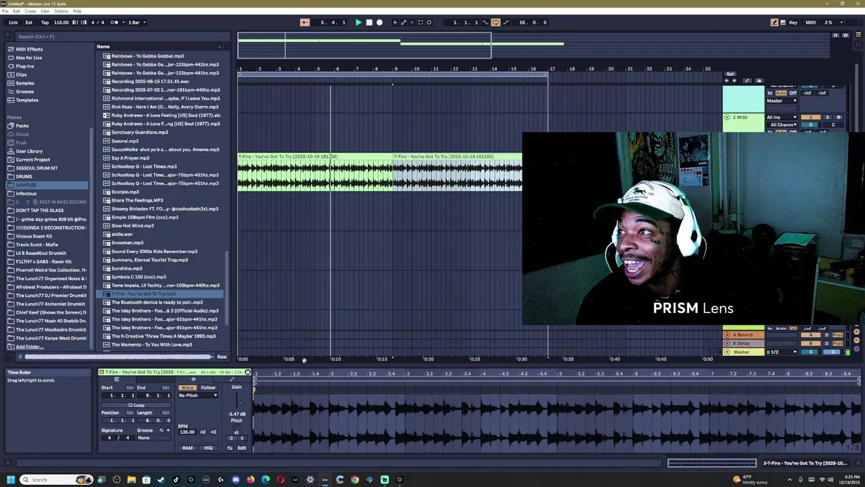
Task: Enable the Link sync button
Action: (x=14, y=22)
